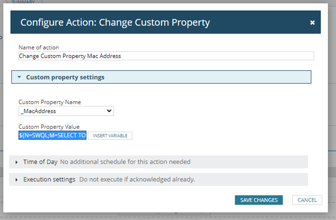Image resolution: width=336 pixels, height=220 pixels.
Task: Click the Execution settings section label
Action: coord(49,180)
